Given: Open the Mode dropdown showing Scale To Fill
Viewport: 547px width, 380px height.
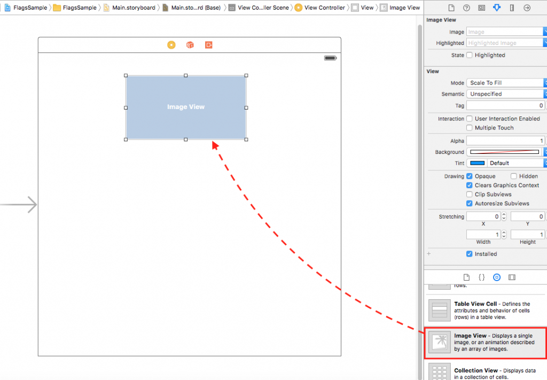Looking at the screenshot, I should click(x=505, y=83).
